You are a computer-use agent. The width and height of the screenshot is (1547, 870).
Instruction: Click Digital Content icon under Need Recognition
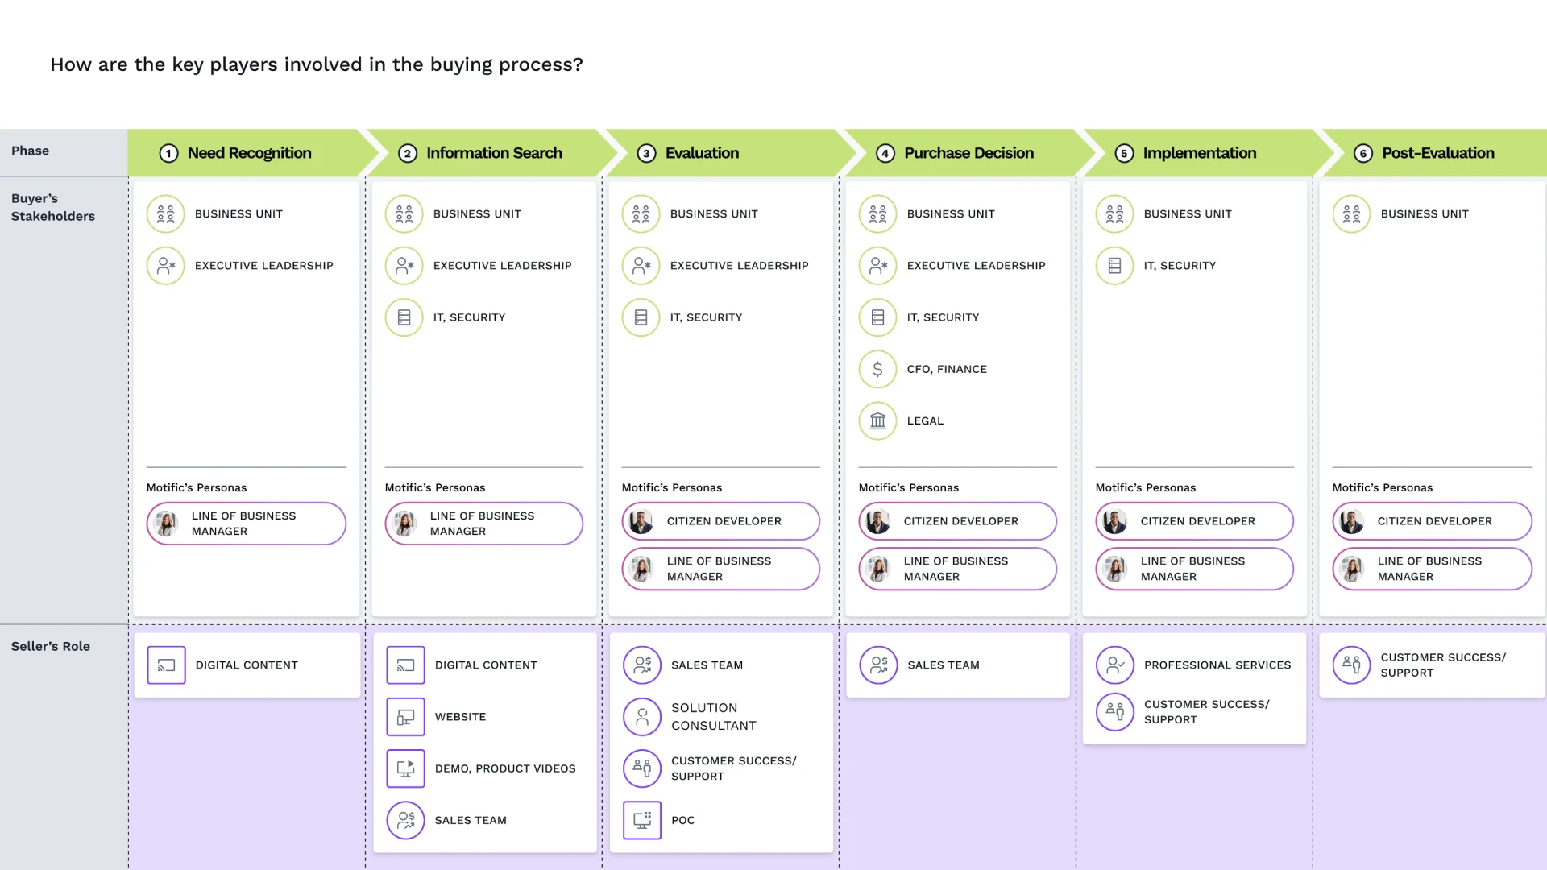pos(166,665)
